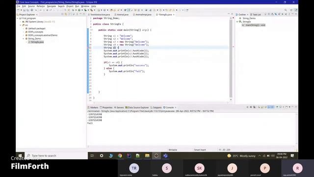Expand the (default package) node
Image resolution: width=314 pixels, height=177 pixels.
click(x=24, y=29)
